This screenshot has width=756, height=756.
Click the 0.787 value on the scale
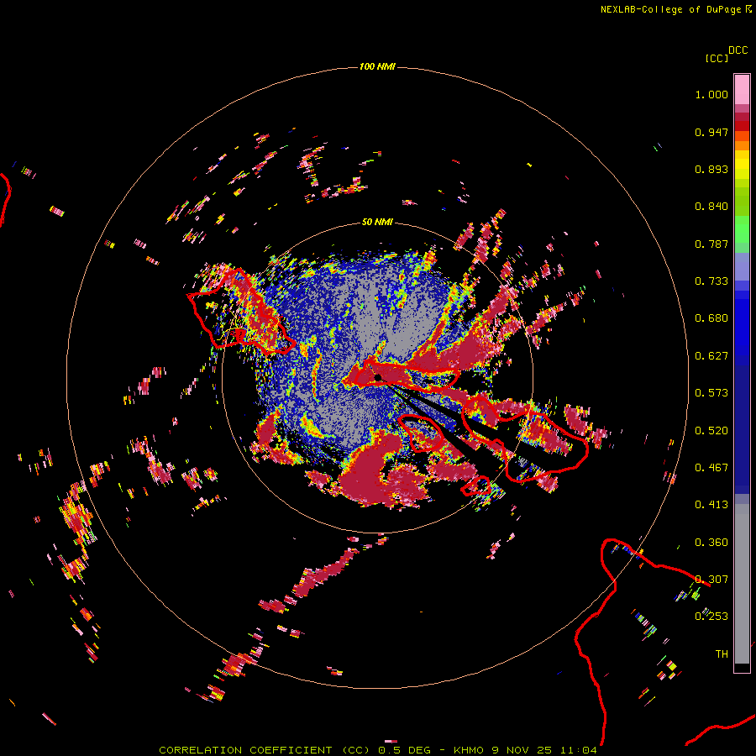[711, 244]
